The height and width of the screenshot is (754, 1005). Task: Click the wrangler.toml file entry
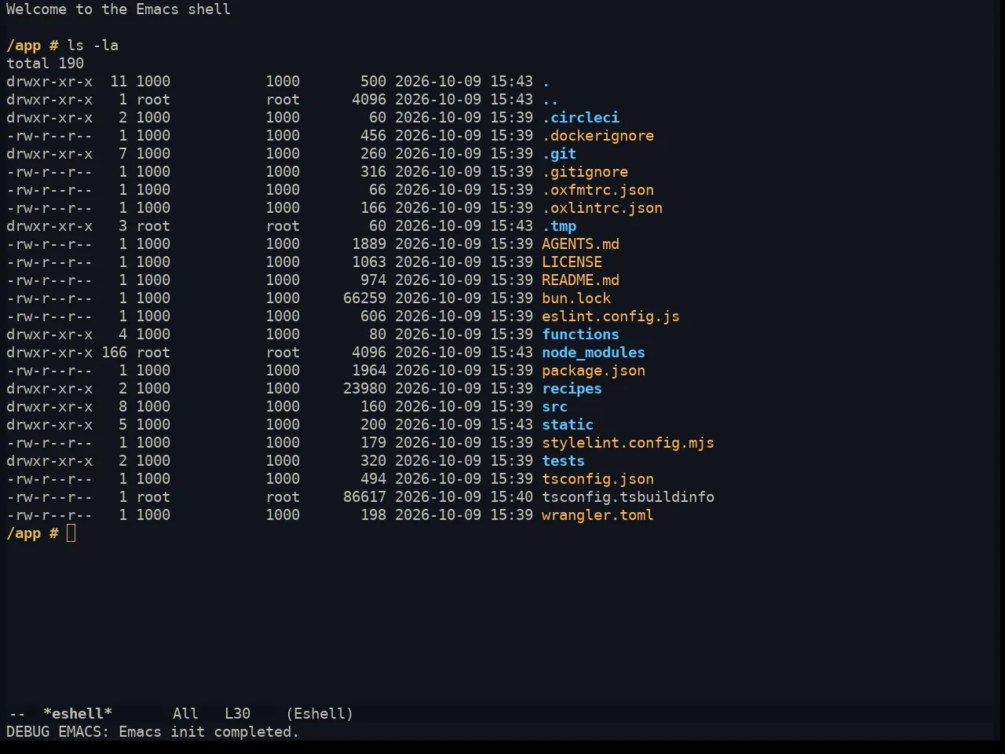pos(598,515)
